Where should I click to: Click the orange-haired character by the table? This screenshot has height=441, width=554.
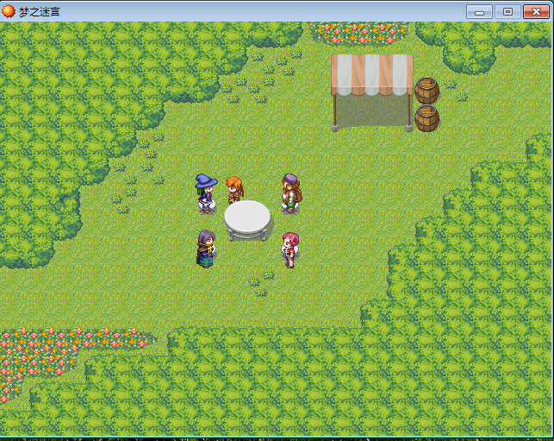coord(234,190)
